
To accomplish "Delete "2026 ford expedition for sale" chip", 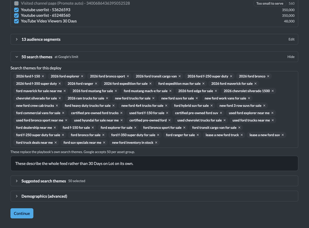I will point(150,84).
